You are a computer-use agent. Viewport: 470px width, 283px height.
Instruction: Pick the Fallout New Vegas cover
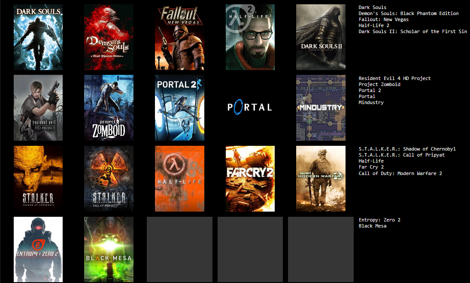(x=179, y=37)
